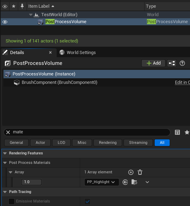Click the unsaved asterisk column header
Viewport: 190px width, 206px height.
point(14,6)
